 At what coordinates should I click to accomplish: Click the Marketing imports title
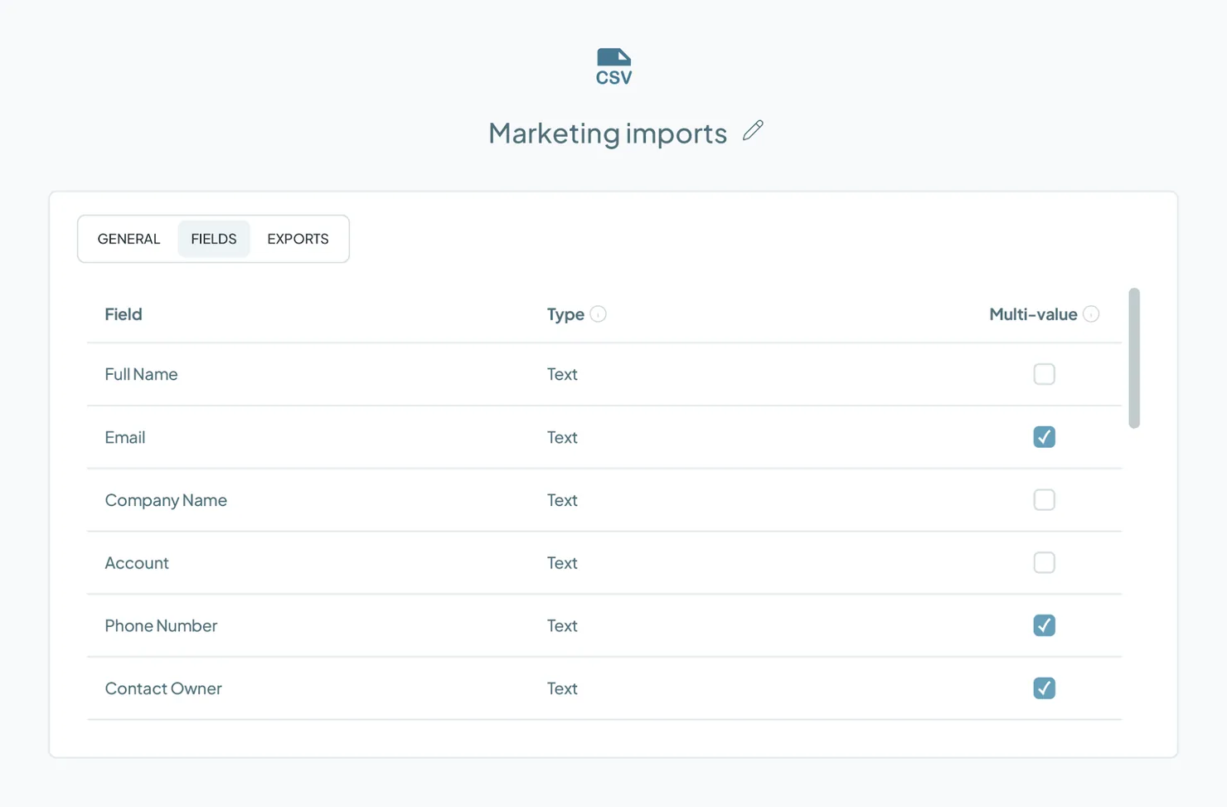(x=608, y=133)
